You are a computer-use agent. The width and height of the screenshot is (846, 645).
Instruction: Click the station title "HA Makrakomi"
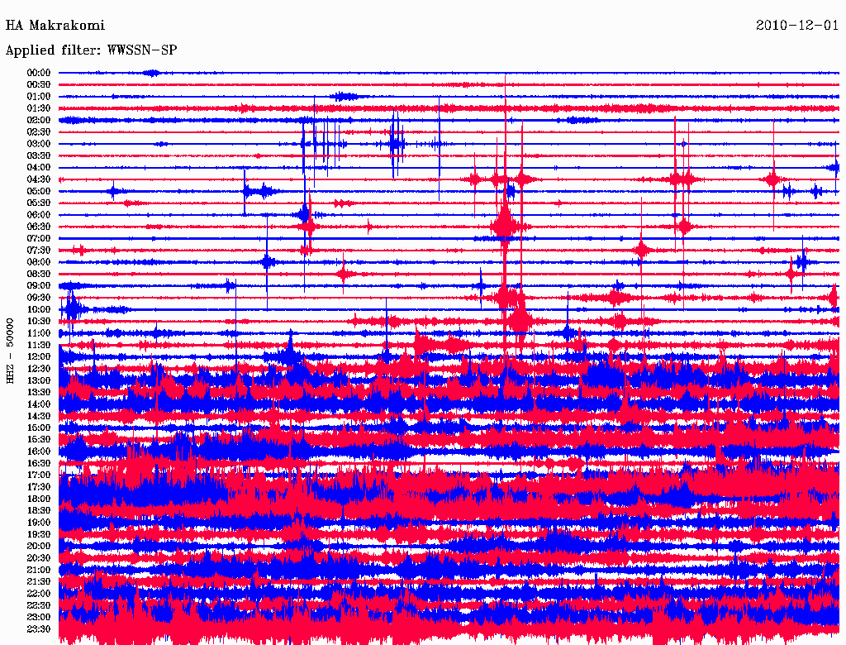55,26
